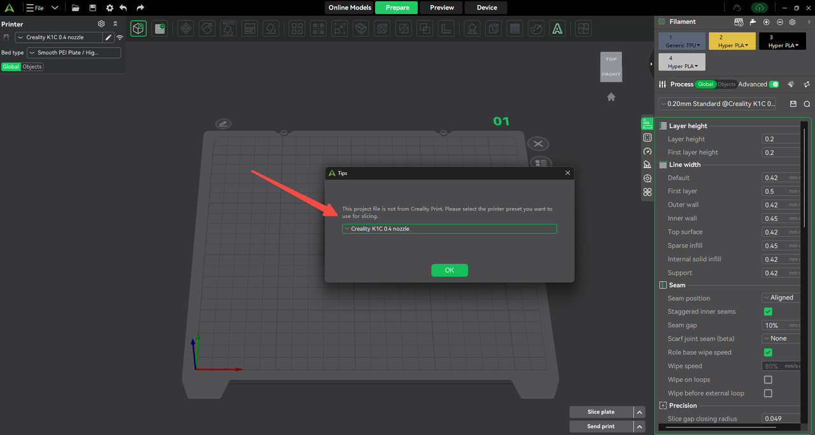
Task: Open the Seam position Aligned dropdown
Action: click(781, 298)
